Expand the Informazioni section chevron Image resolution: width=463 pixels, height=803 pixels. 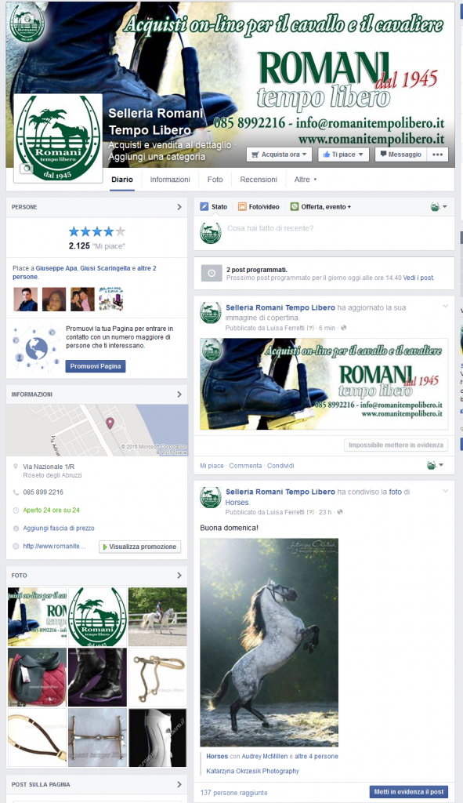(179, 394)
